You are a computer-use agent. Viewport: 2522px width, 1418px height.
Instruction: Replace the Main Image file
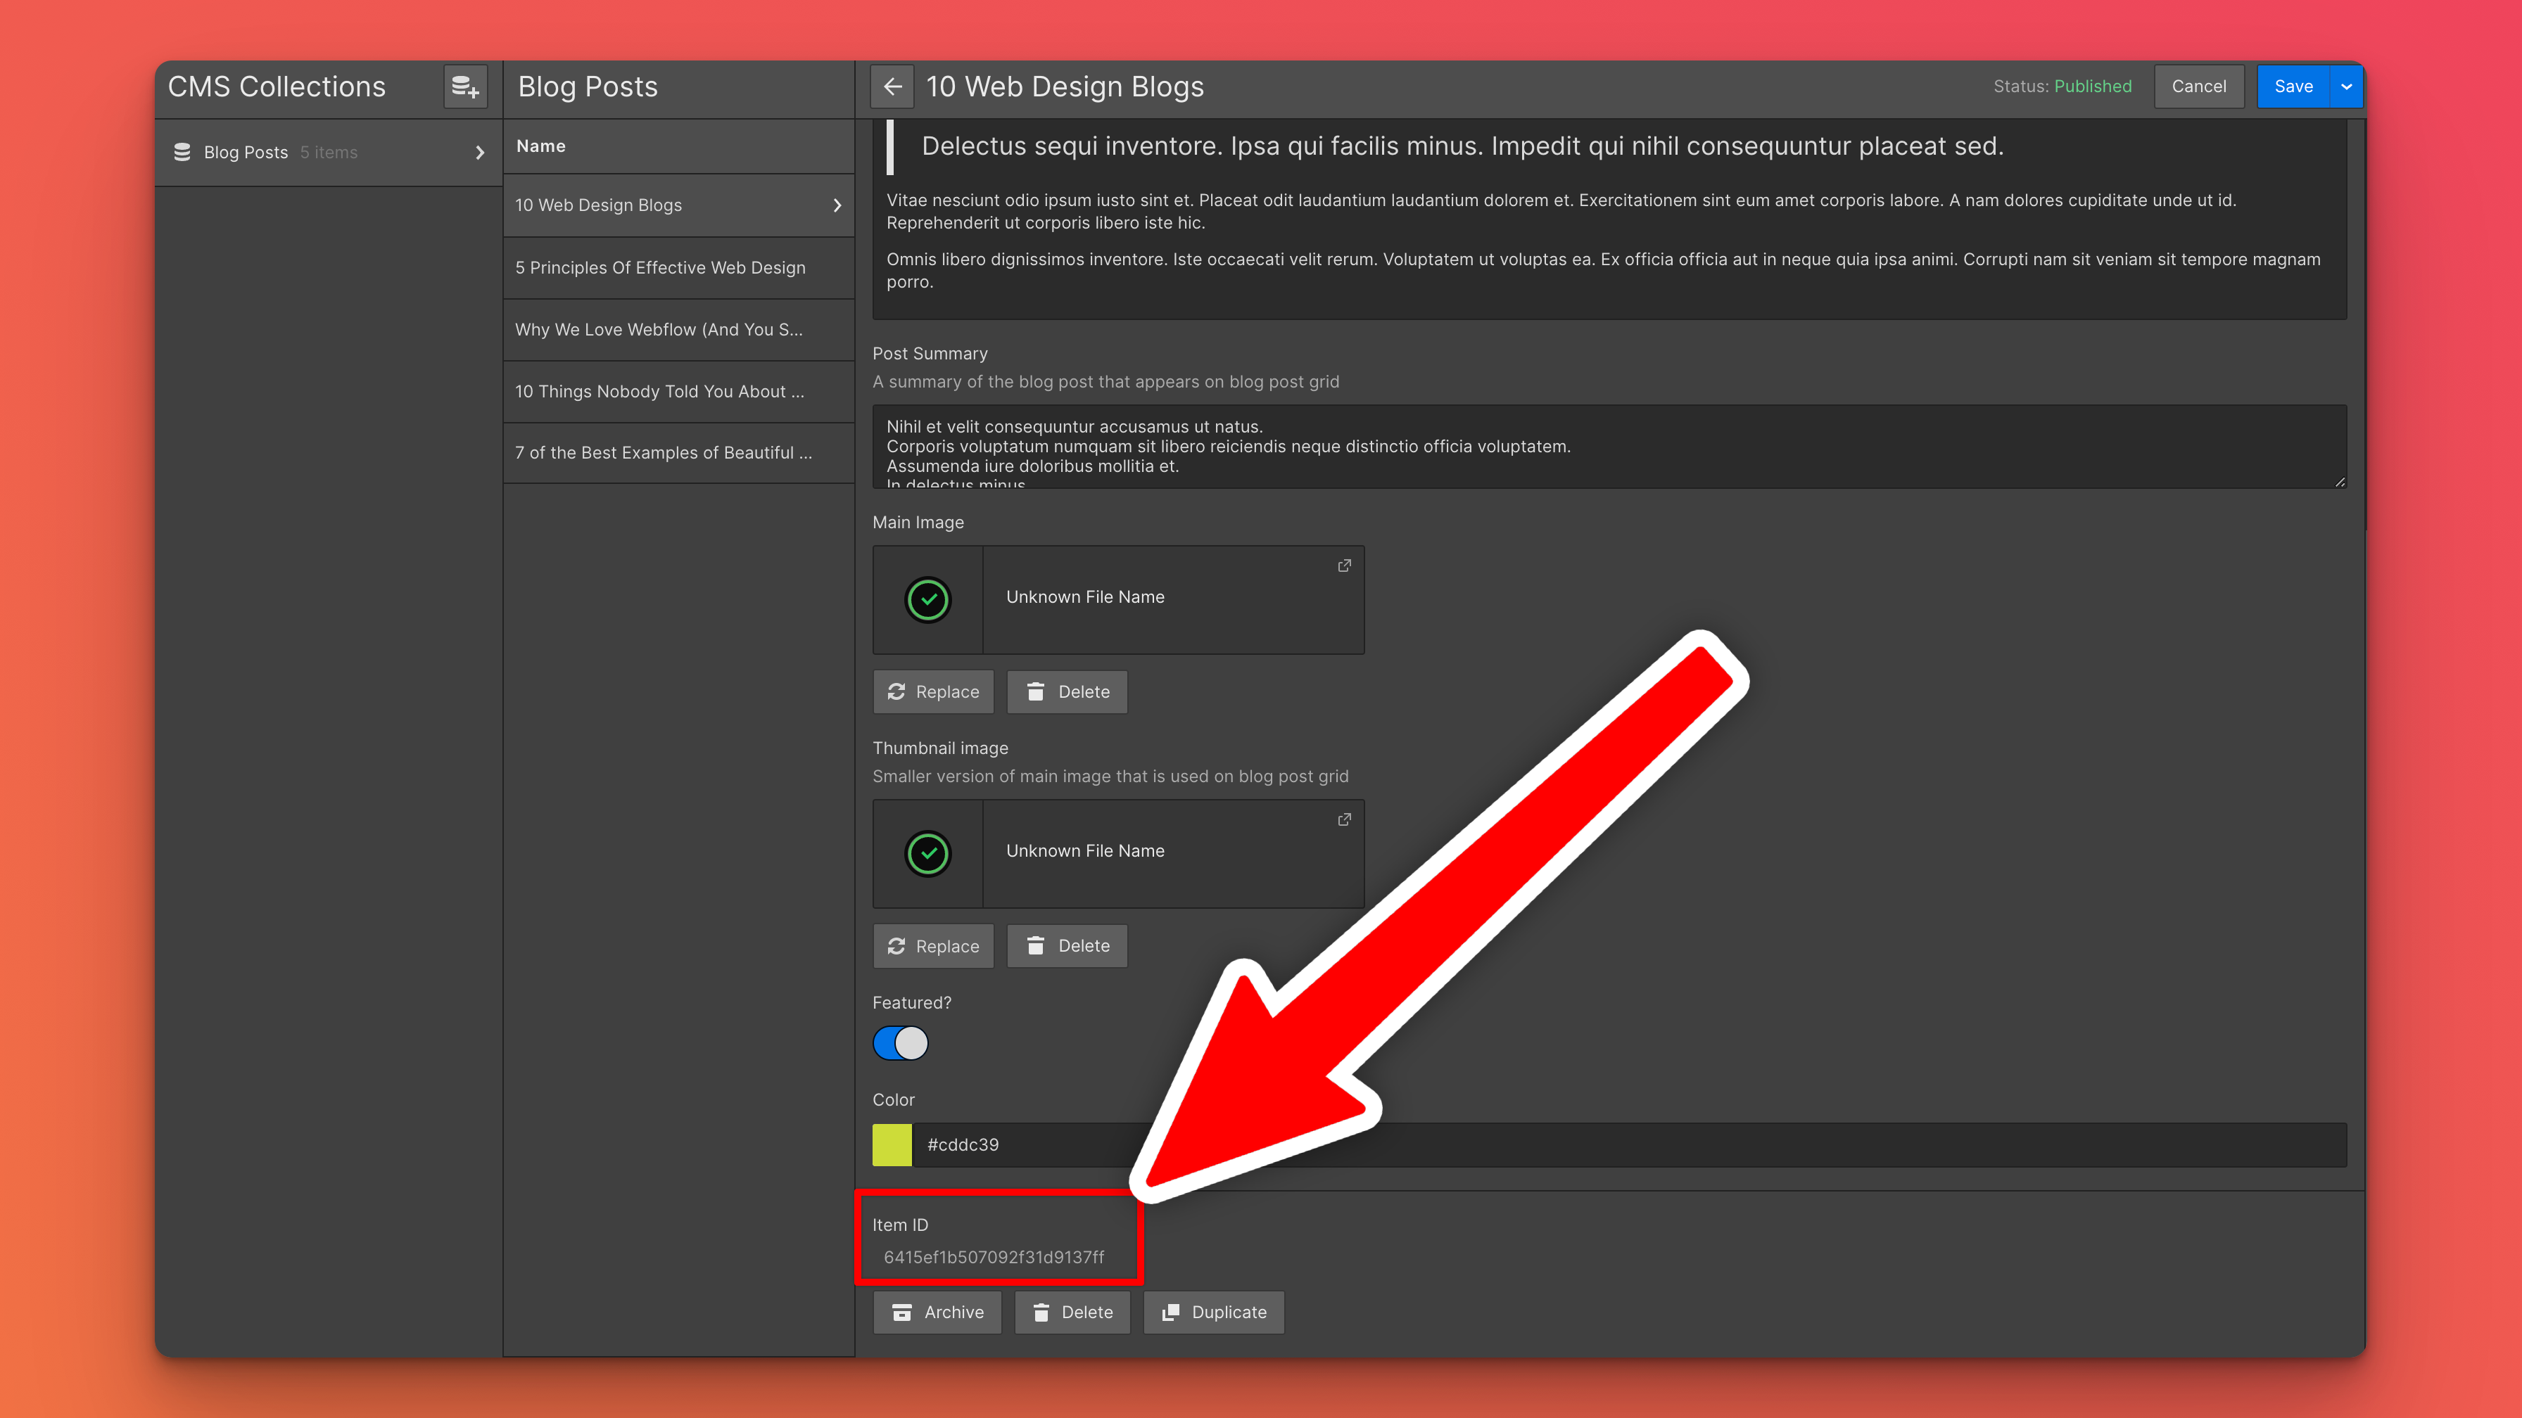[x=933, y=692]
